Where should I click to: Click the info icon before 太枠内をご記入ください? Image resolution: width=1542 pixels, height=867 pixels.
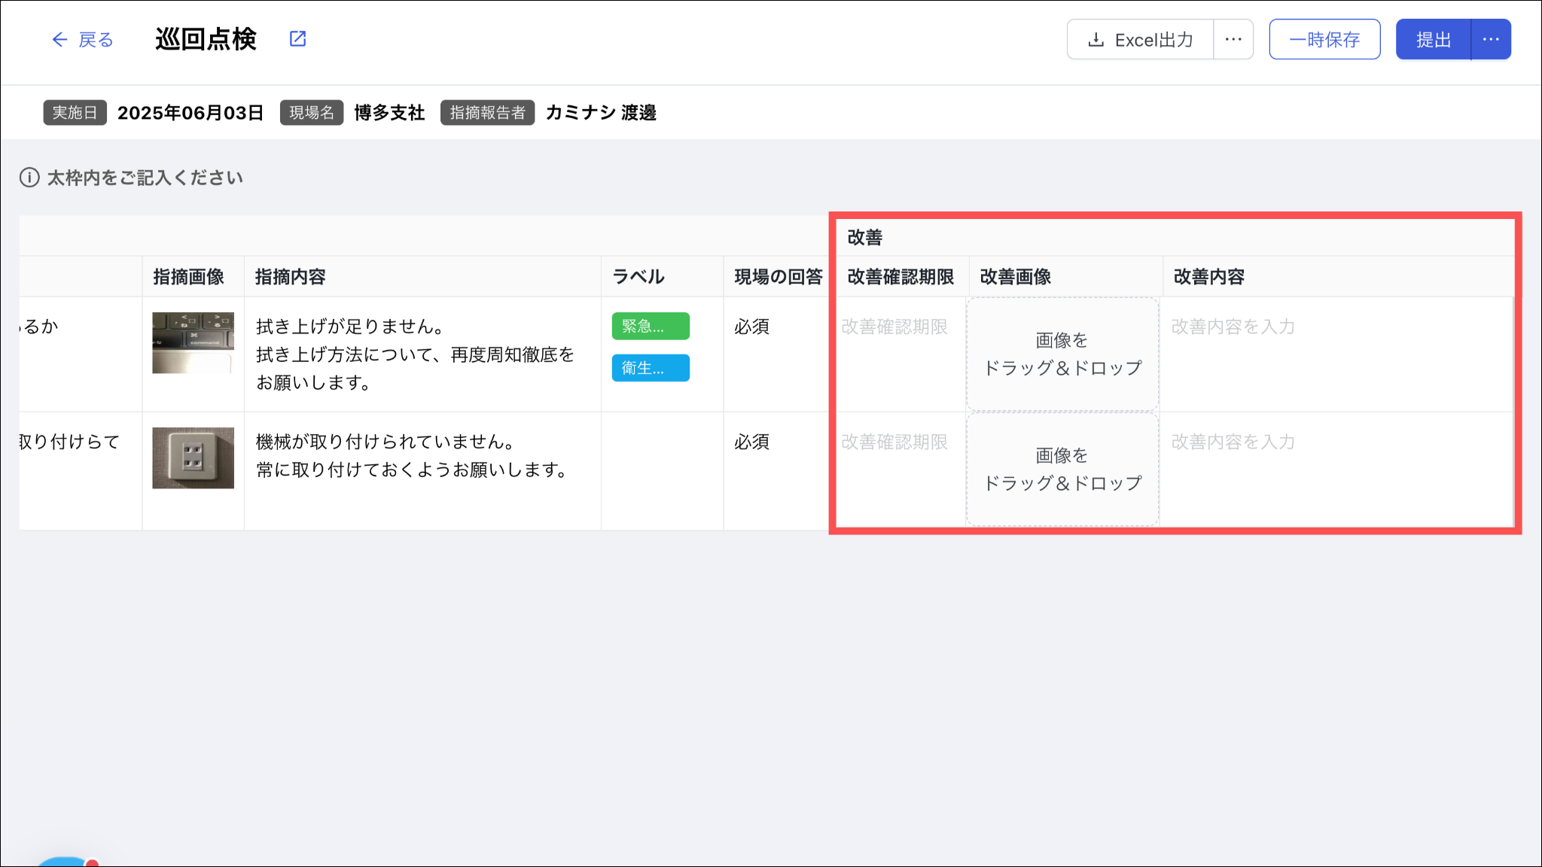29,178
